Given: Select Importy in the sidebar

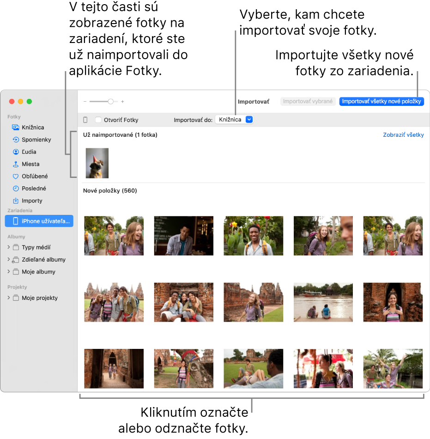Looking at the screenshot, I should point(30,201).
